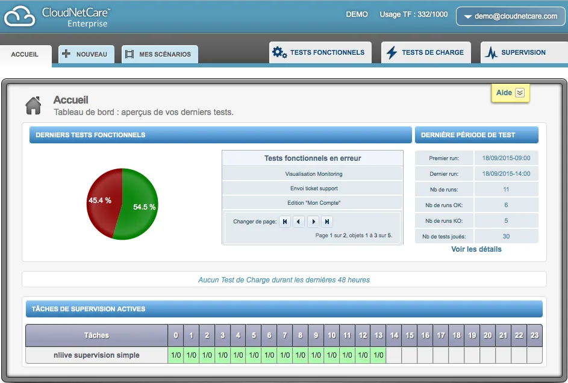Click the Nb de tests joués value 30
The height and width of the screenshot is (383, 568).
tap(506, 237)
